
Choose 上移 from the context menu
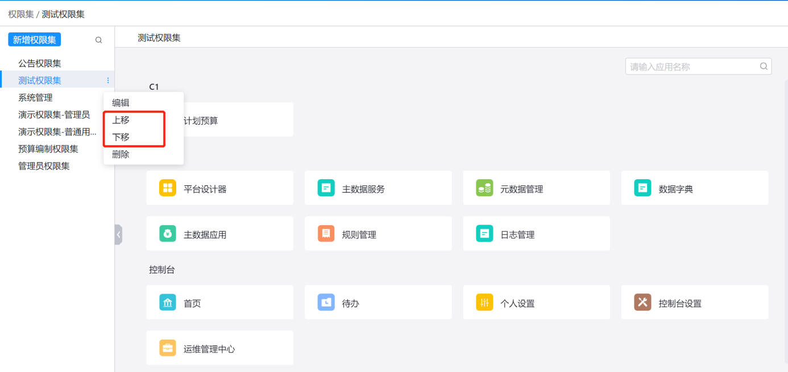(x=121, y=120)
